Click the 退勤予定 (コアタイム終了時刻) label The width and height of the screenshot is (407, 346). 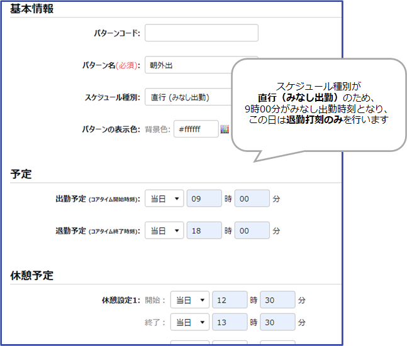(98, 230)
